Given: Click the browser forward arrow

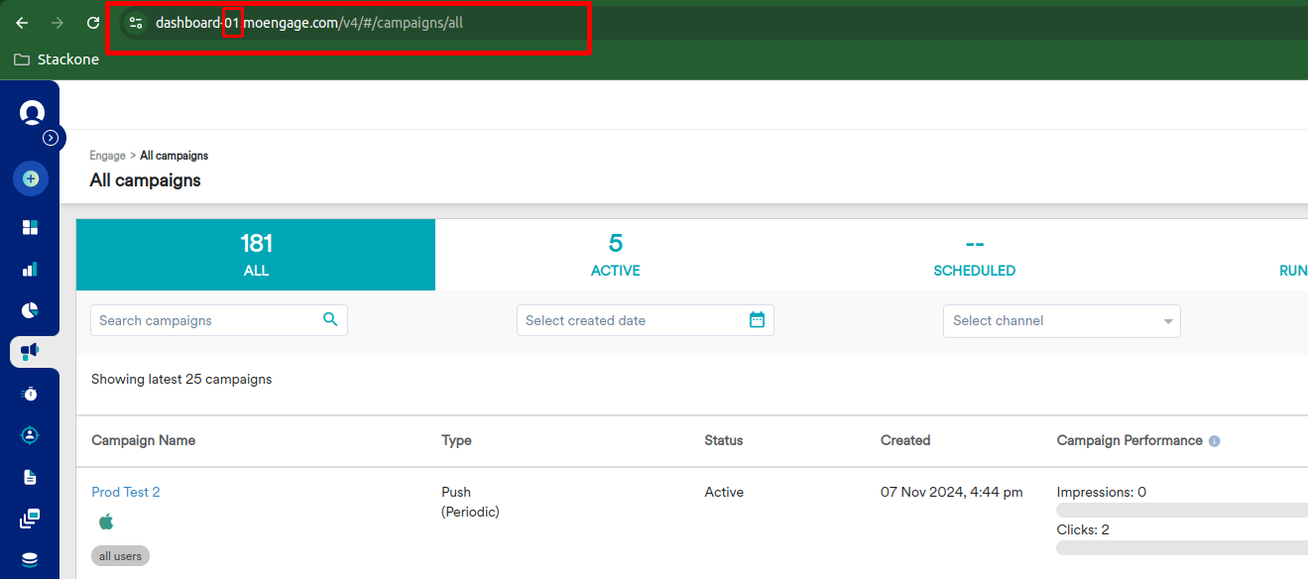Looking at the screenshot, I should [58, 23].
